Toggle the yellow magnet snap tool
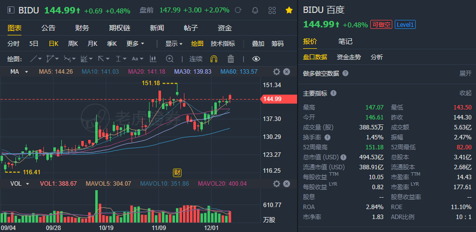 tap(214, 59)
